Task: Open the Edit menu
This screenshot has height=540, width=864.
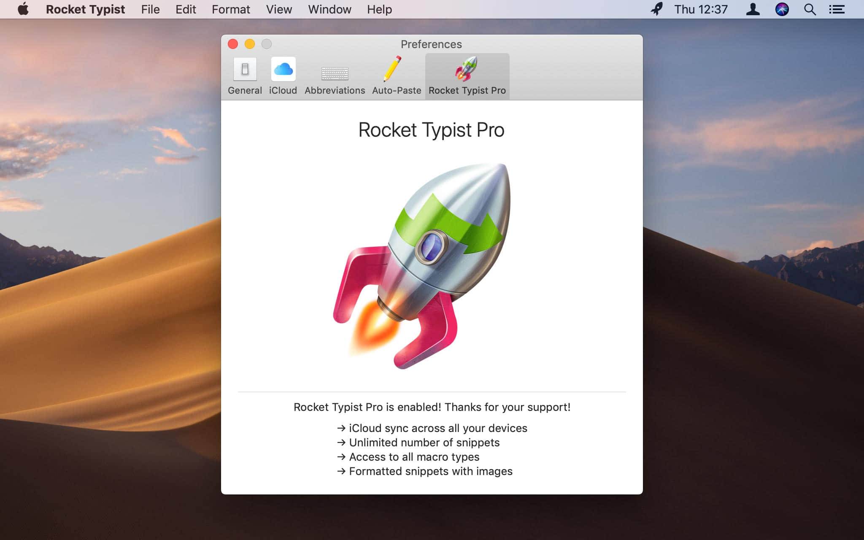Action: (x=186, y=9)
